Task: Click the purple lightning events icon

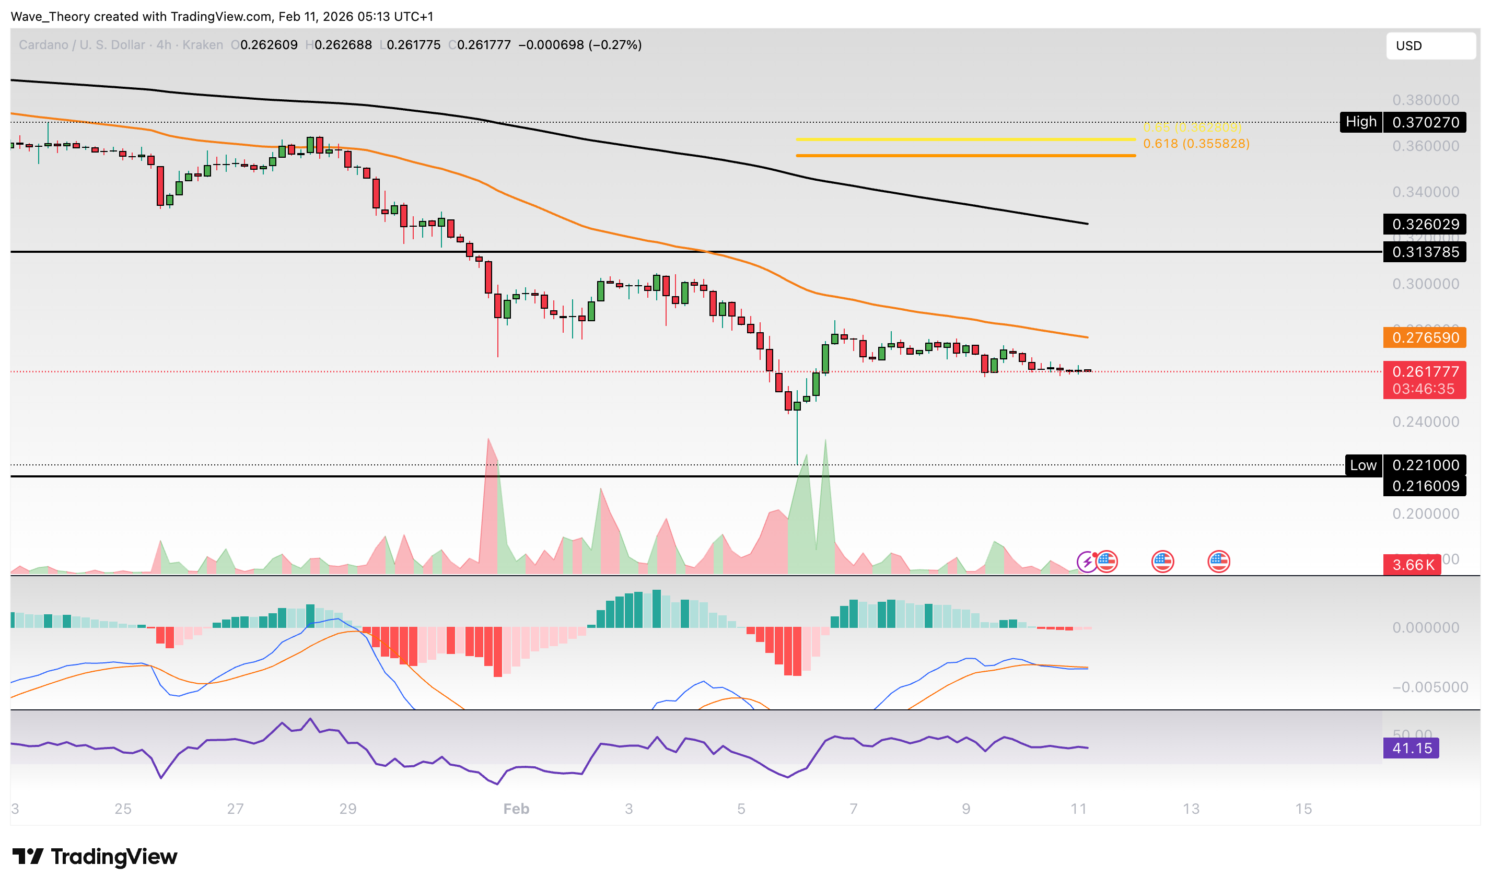Action: [x=1088, y=563]
